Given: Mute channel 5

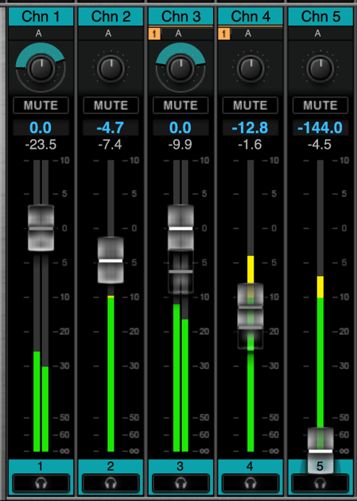Looking at the screenshot, I should [320, 105].
